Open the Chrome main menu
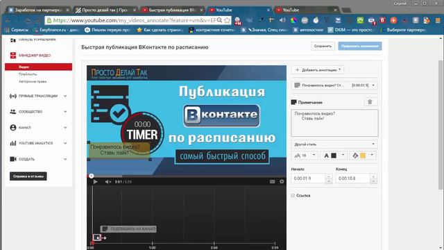444x250 pixels. tap(438, 20)
